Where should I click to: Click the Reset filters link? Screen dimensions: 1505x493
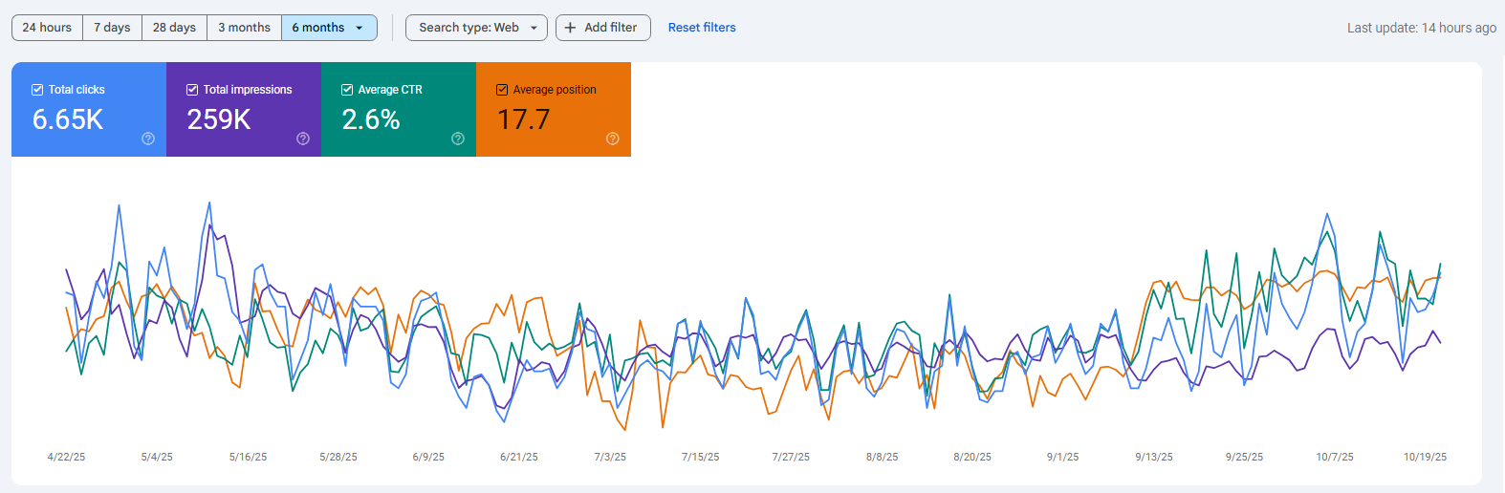point(702,28)
